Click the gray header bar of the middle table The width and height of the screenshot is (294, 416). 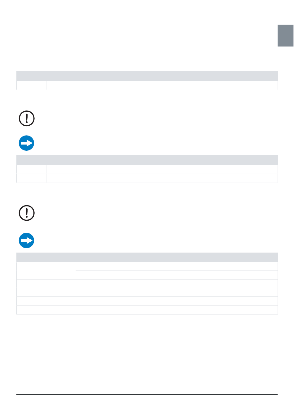coord(147,160)
